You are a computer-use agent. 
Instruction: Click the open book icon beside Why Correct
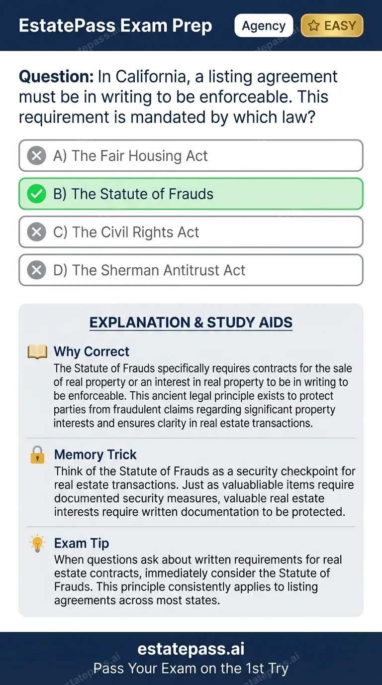[x=37, y=351]
